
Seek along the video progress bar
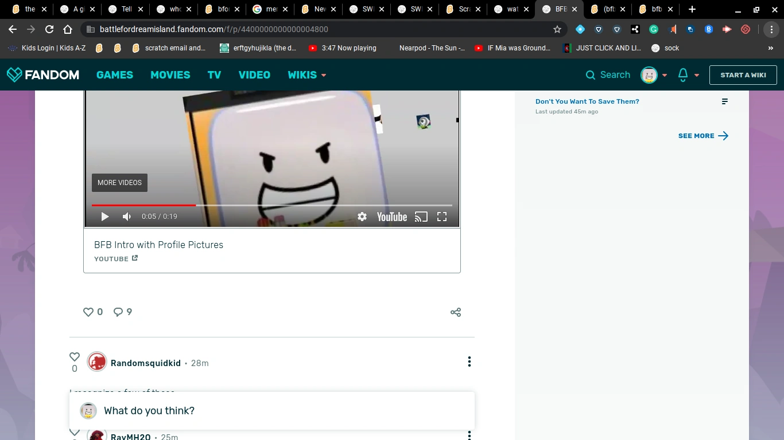click(x=272, y=205)
